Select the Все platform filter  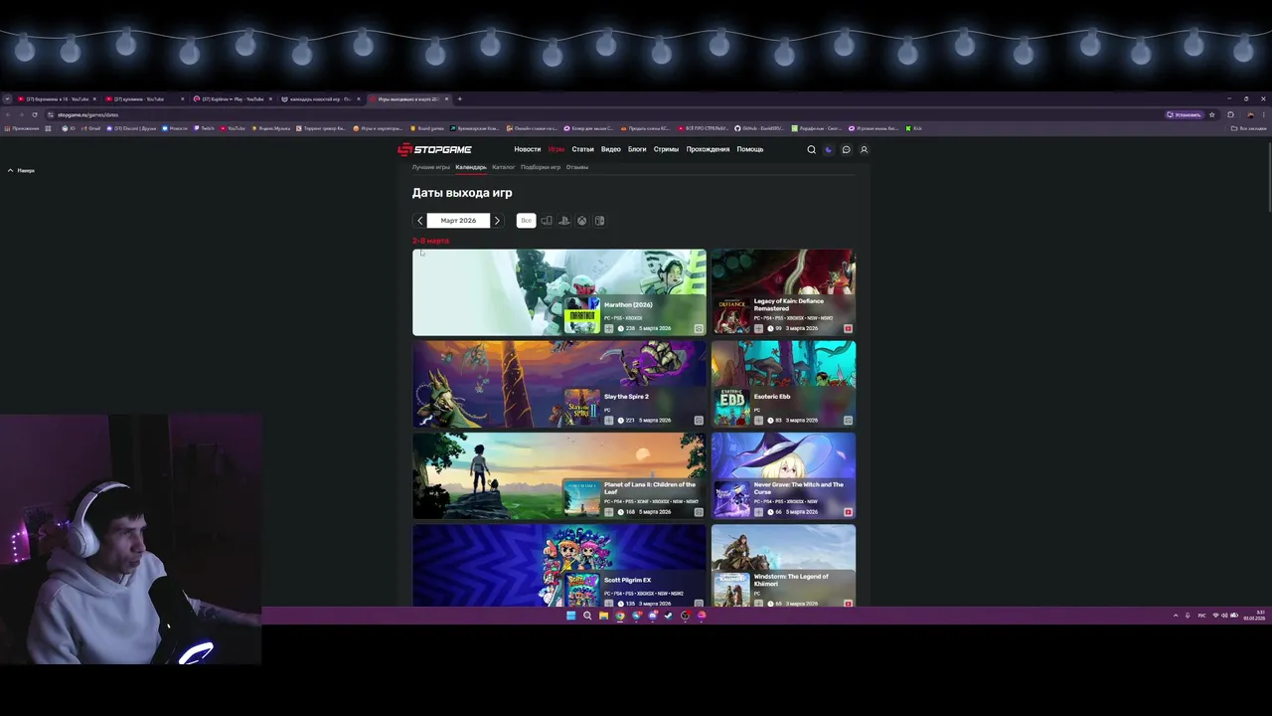point(526,221)
